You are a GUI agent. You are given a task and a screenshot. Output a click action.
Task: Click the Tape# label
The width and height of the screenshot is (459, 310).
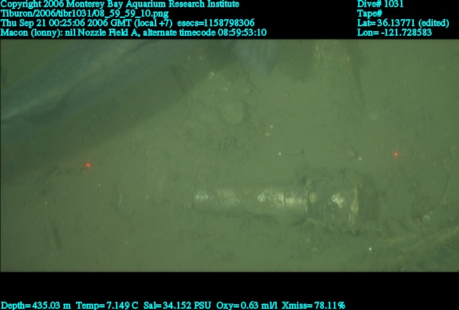coord(369,13)
